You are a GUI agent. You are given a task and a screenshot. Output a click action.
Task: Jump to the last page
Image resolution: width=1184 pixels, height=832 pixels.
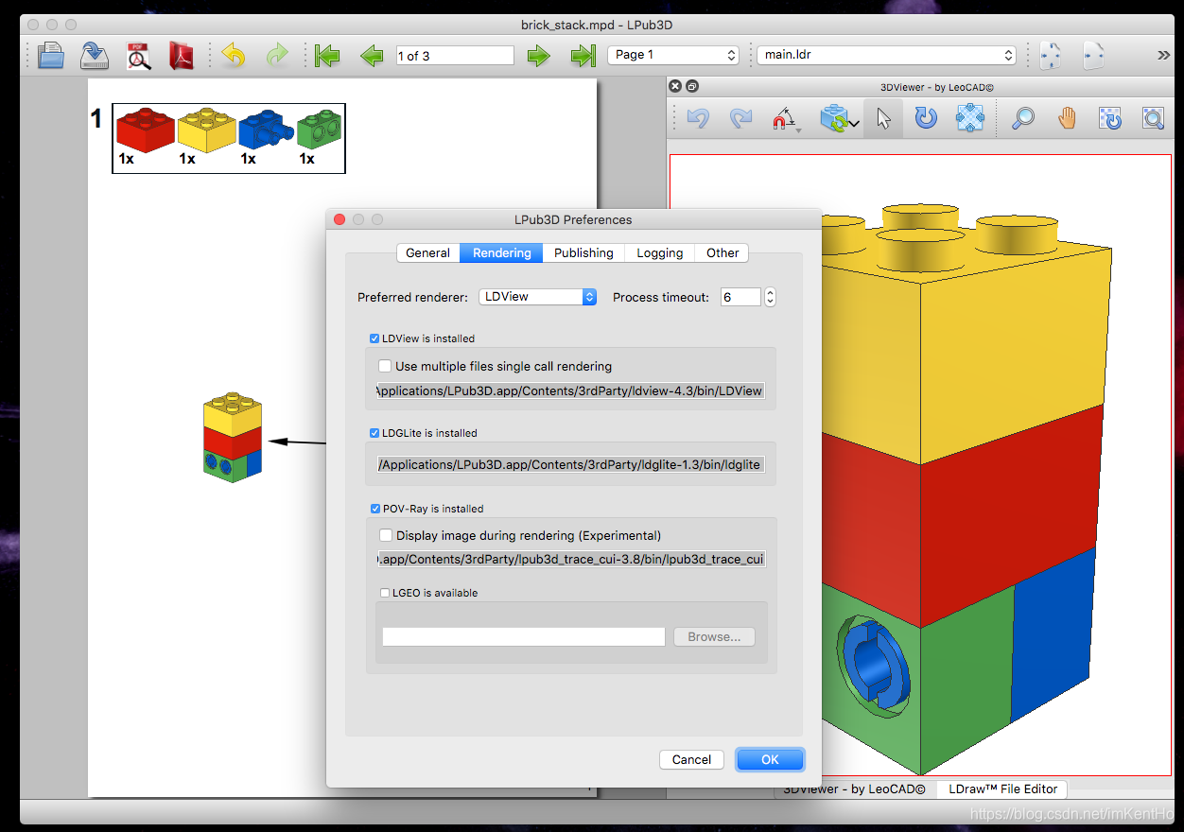(x=583, y=56)
